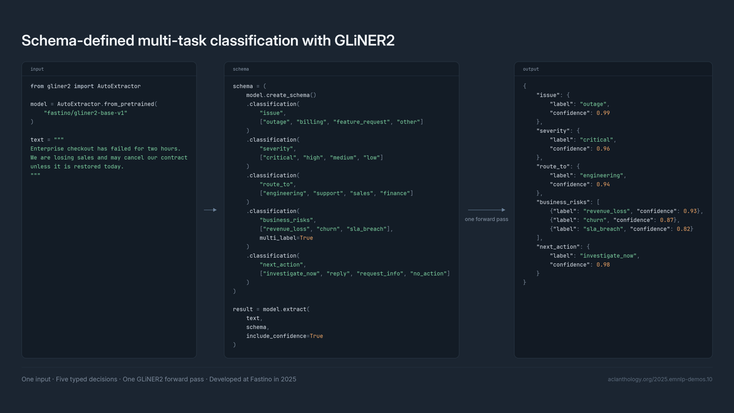
Task: Click 'model.create_schema()' in the schema panel
Action: [x=281, y=95]
